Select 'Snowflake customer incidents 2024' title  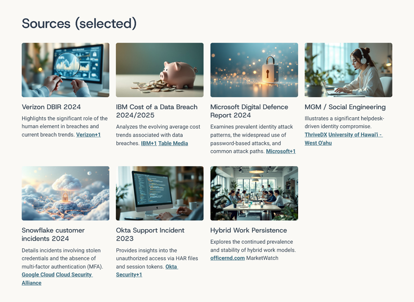53,235
